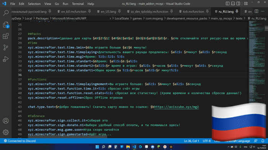Click line number 43 in gutter
Image resolution: width=268 pixels, height=150 pixels.
coord(20,107)
